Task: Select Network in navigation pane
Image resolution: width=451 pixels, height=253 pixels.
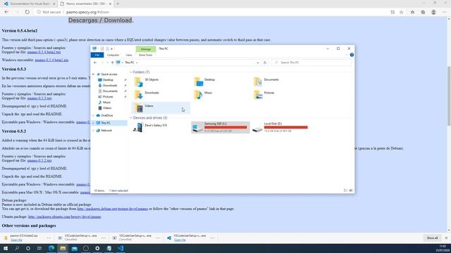Action: click(106, 131)
